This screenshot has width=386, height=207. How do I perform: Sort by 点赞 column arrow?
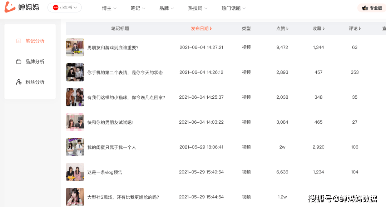pyautogui.click(x=287, y=29)
